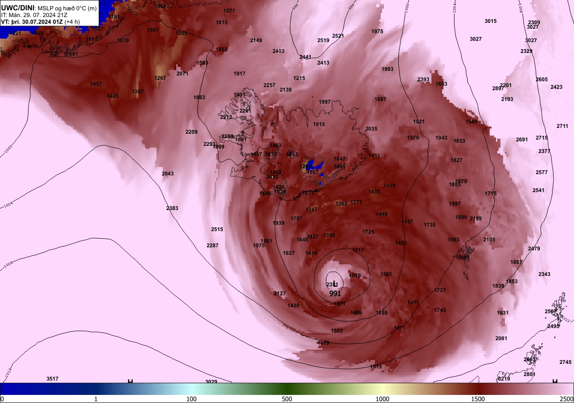Click the height value 1517

pyautogui.click(x=358, y=250)
